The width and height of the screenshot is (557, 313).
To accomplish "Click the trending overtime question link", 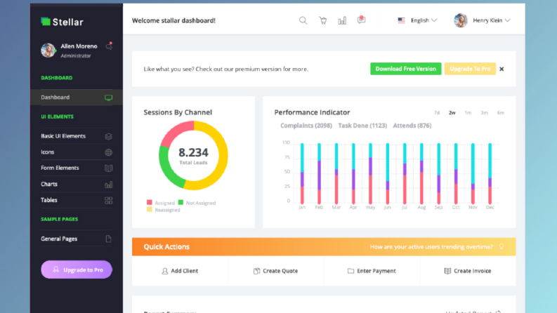I will 431,246.
